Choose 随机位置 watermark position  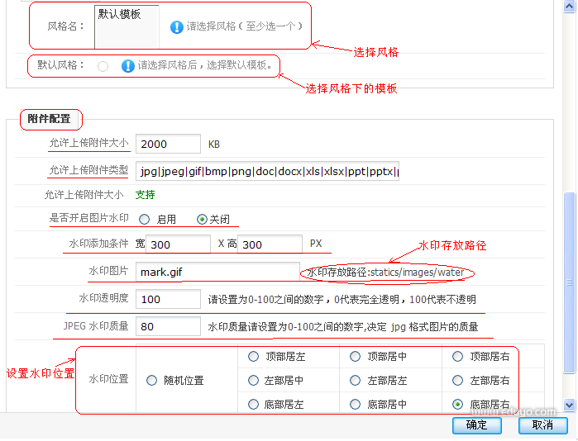[x=151, y=381]
